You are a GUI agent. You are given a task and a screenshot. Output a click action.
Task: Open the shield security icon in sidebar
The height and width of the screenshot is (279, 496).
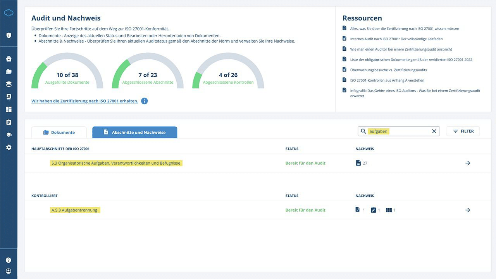tap(9, 36)
